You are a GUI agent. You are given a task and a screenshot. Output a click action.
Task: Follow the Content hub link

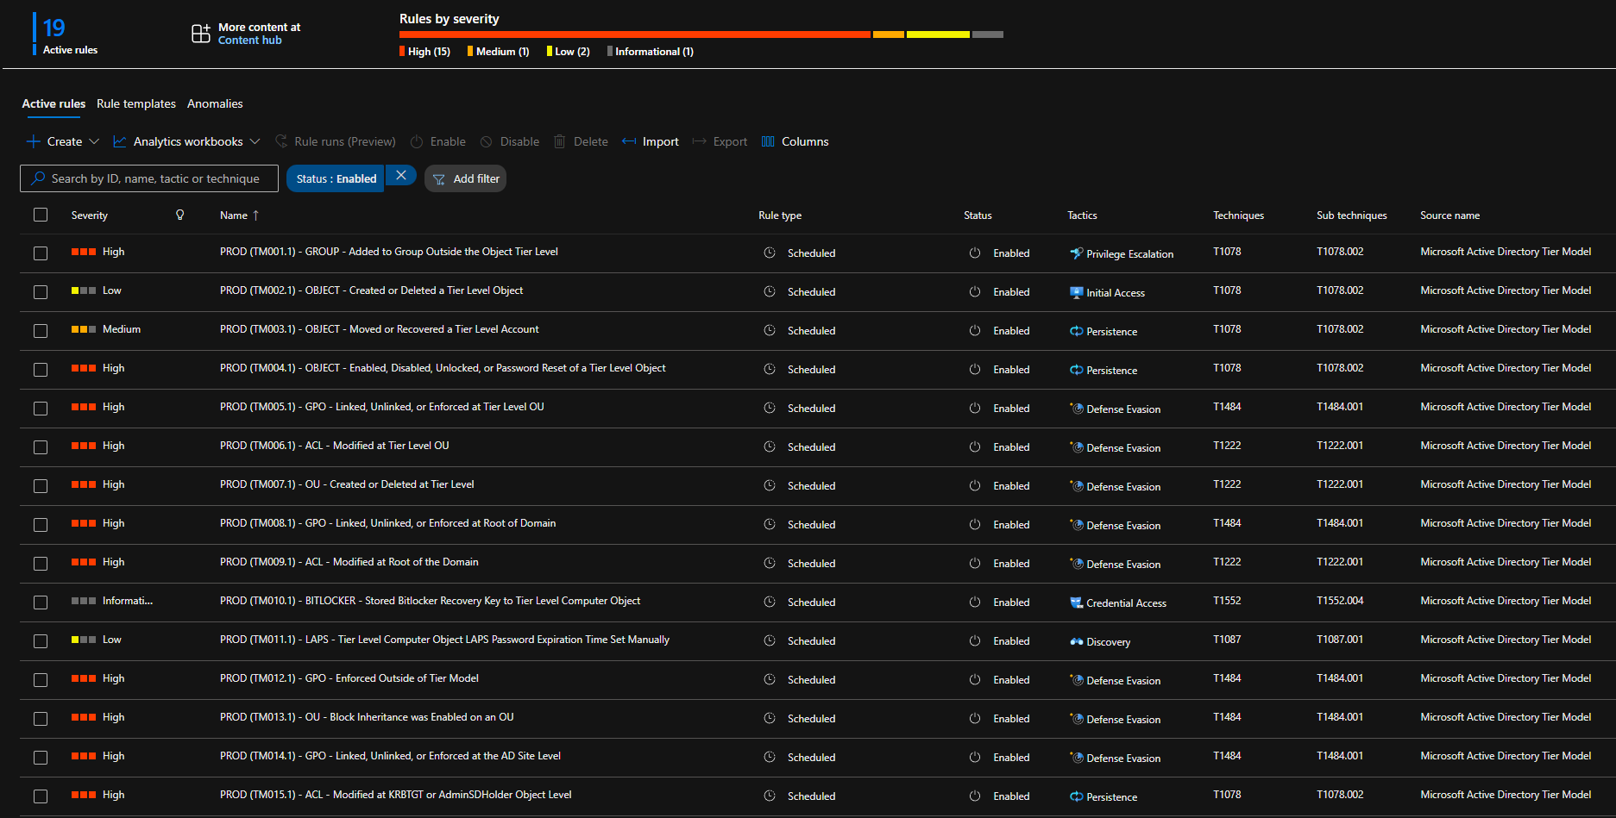(250, 41)
